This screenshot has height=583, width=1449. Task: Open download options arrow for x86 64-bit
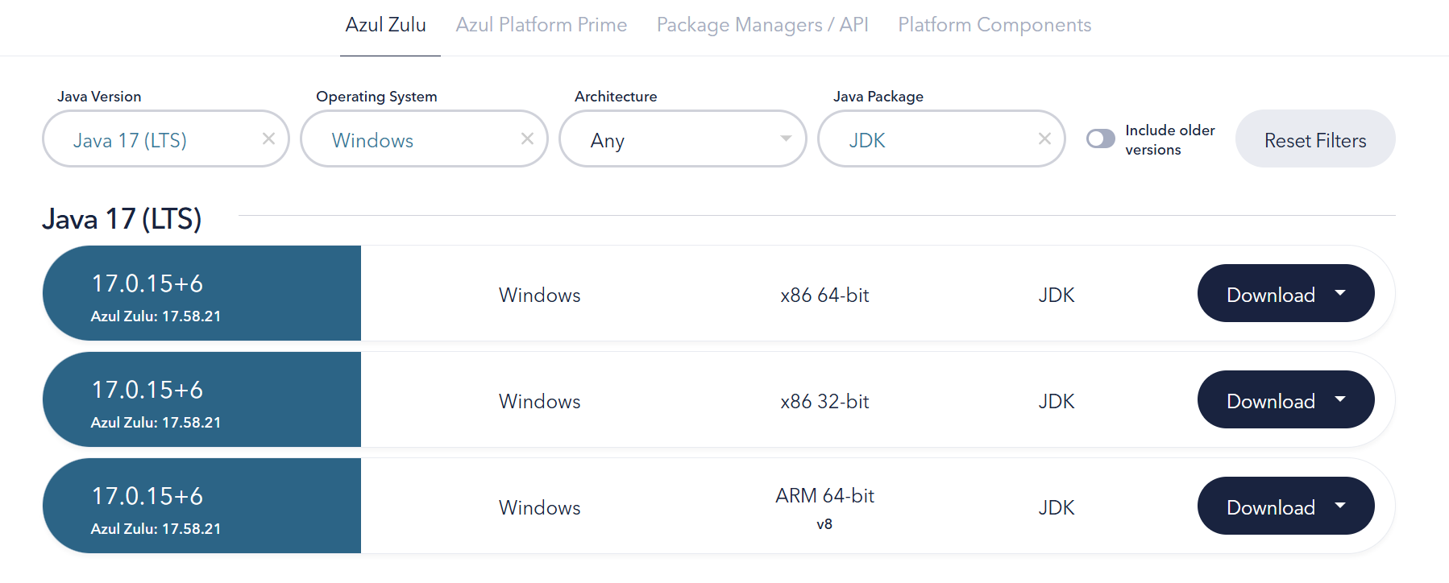[1340, 294]
